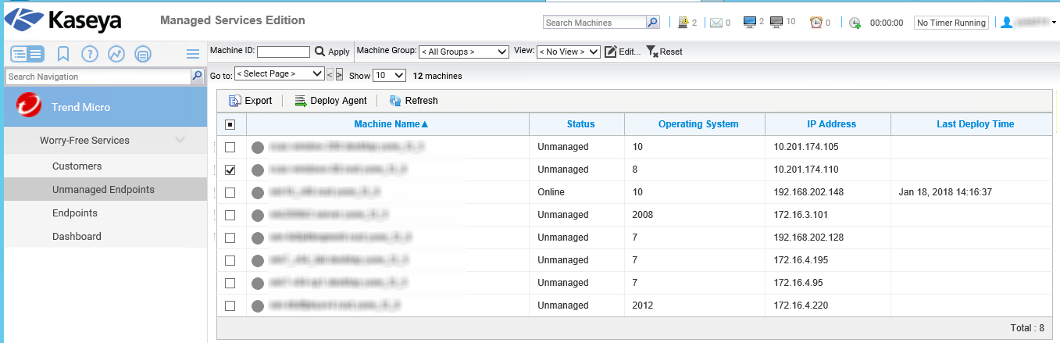This screenshot has width=1060, height=343.
Task: Open the Customers navigation item
Action: click(77, 166)
